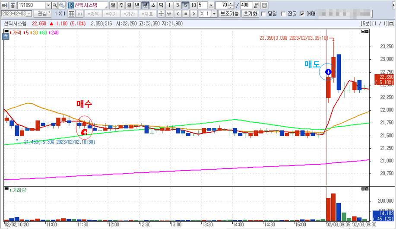Click the window icon next to [1 / 1]
Screen dimensions: 396x229
point(391,23)
